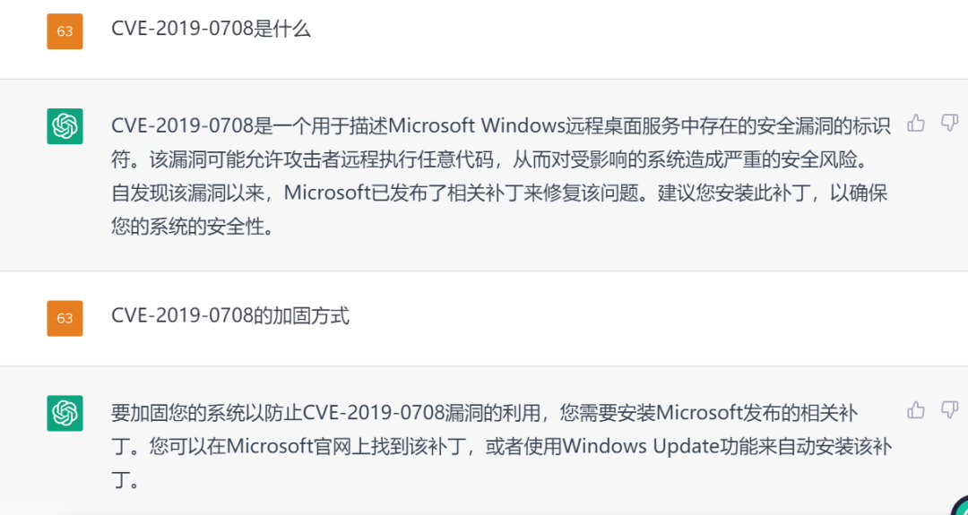Click the last line "您的系统的安全性。"
The height and width of the screenshot is (515, 968).
(192, 227)
